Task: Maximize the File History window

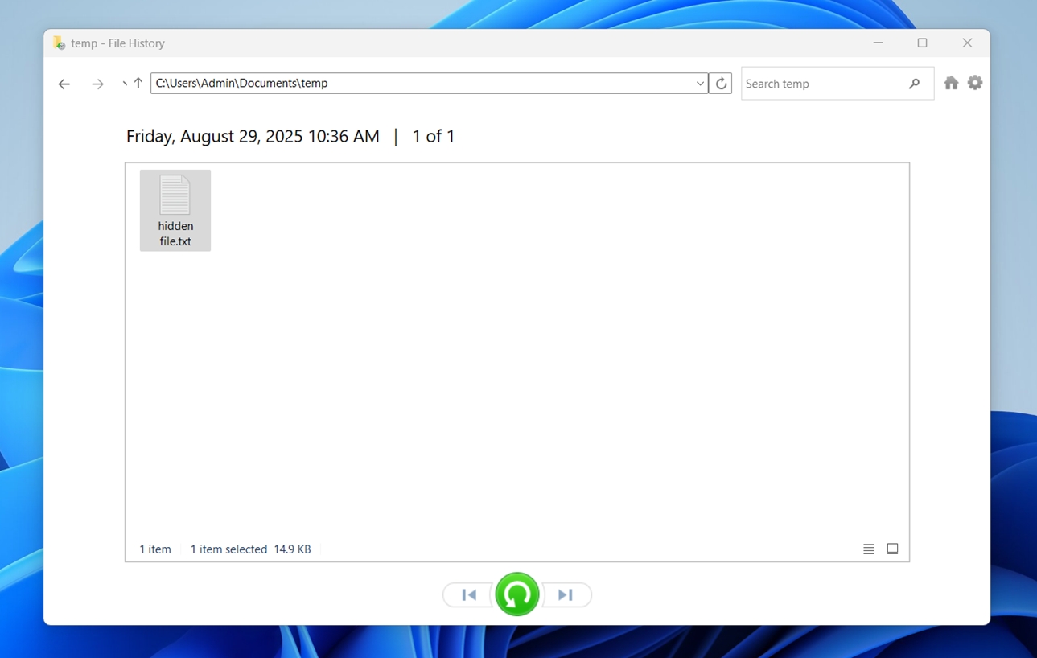Action: [x=922, y=43]
